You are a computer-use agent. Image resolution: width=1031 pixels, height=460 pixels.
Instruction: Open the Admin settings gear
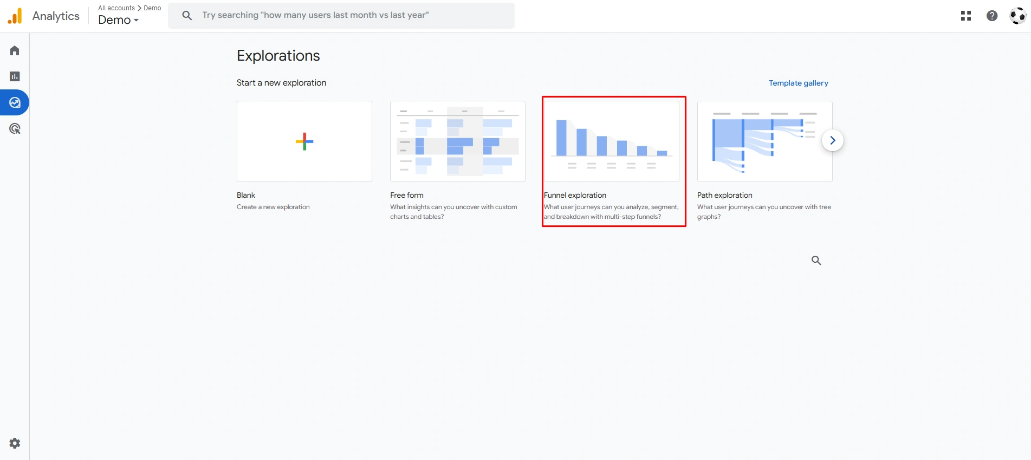(x=15, y=443)
